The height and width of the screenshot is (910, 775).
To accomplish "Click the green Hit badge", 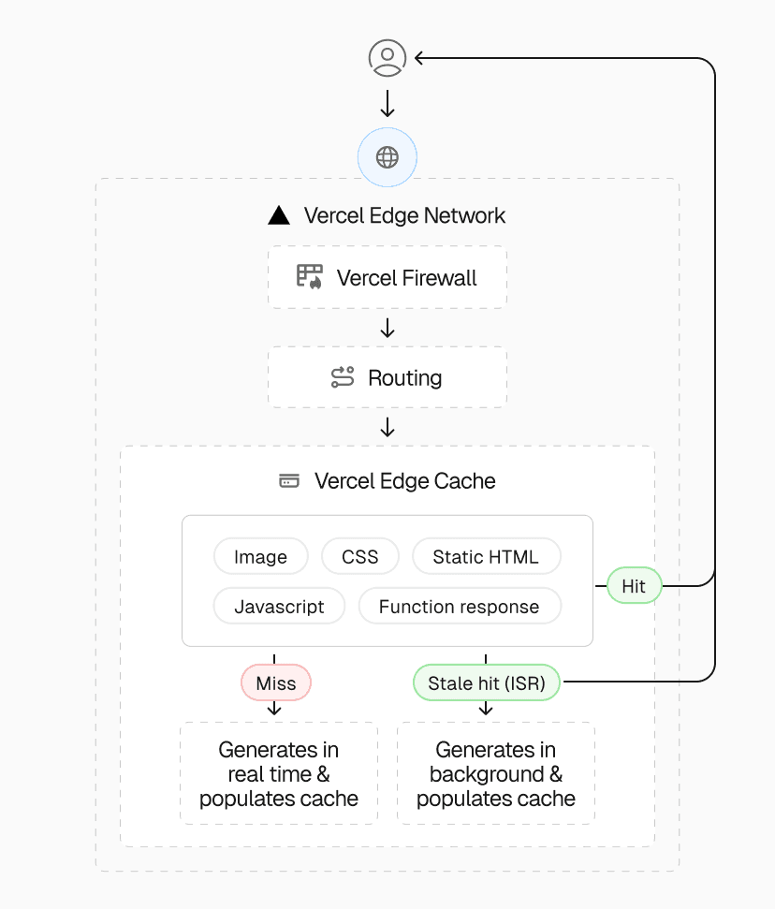I will (x=634, y=587).
